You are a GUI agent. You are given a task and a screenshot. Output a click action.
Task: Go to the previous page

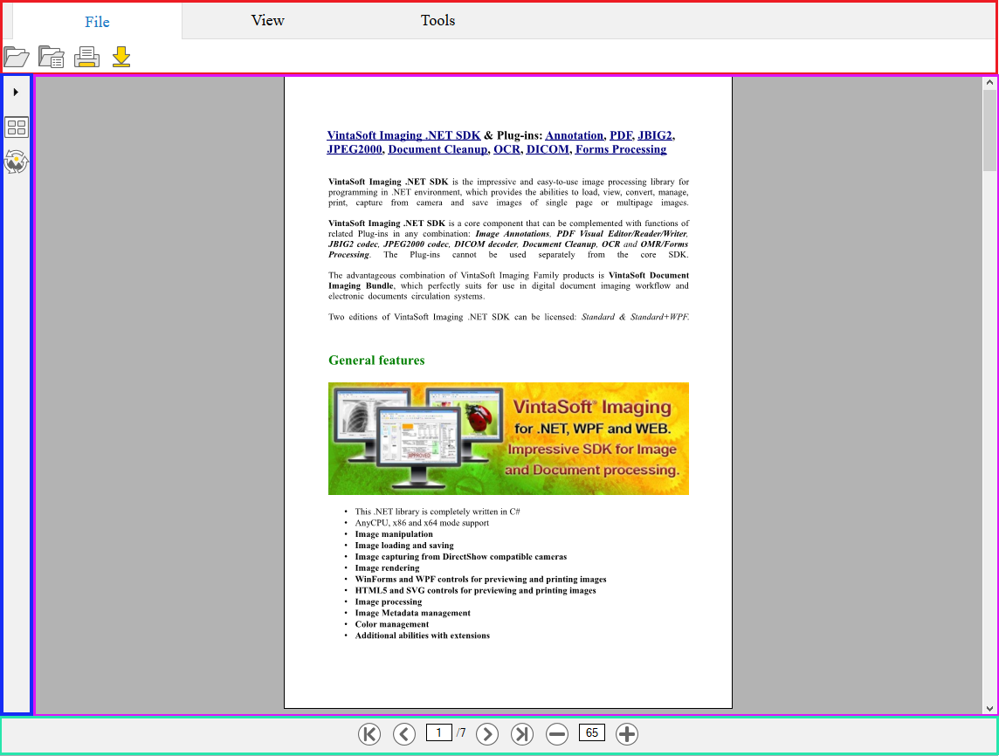pyautogui.click(x=404, y=733)
